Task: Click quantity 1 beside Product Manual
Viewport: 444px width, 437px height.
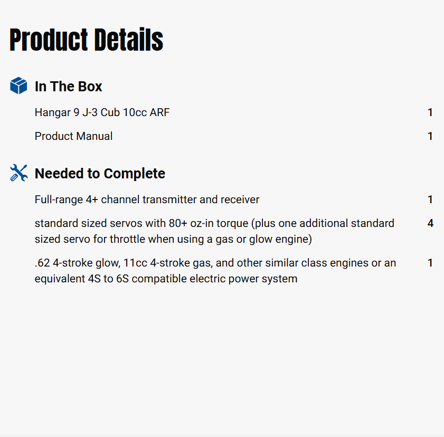Action: click(x=430, y=136)
